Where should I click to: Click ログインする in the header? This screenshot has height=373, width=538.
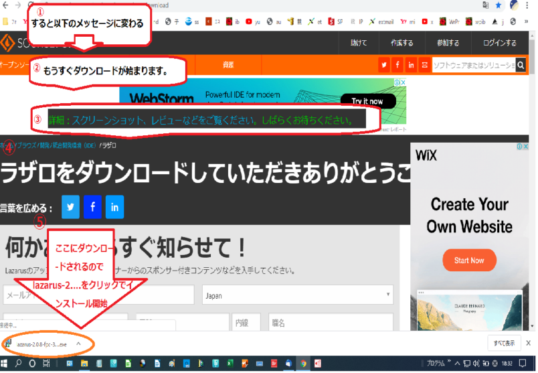click(x=500, y=43)
